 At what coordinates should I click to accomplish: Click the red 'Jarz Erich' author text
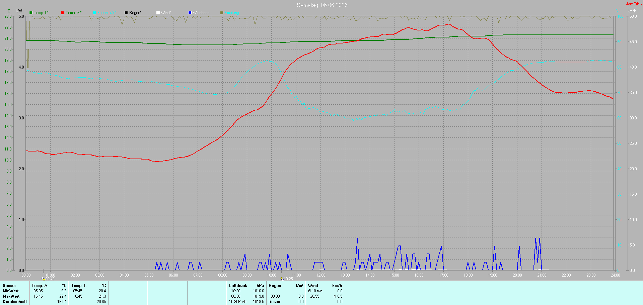[x=634, y=4]
